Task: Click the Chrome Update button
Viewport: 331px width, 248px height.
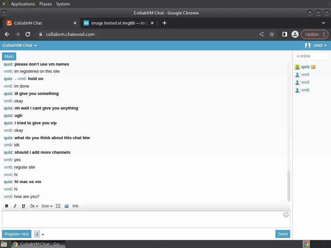Action: (x=312, y=34)
